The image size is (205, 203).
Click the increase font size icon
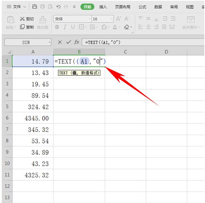coord(119,19)
